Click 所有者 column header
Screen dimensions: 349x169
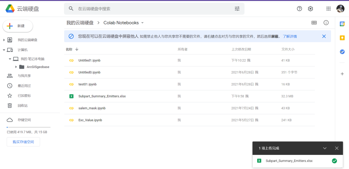183,49
